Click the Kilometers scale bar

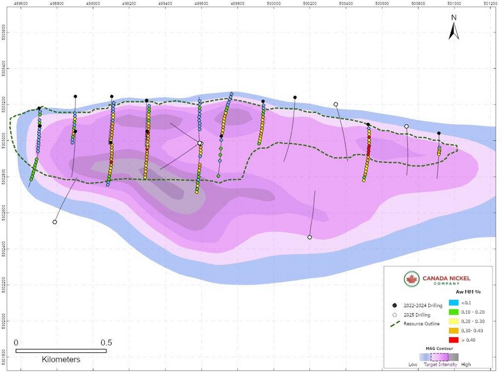[x=61, y=351]
